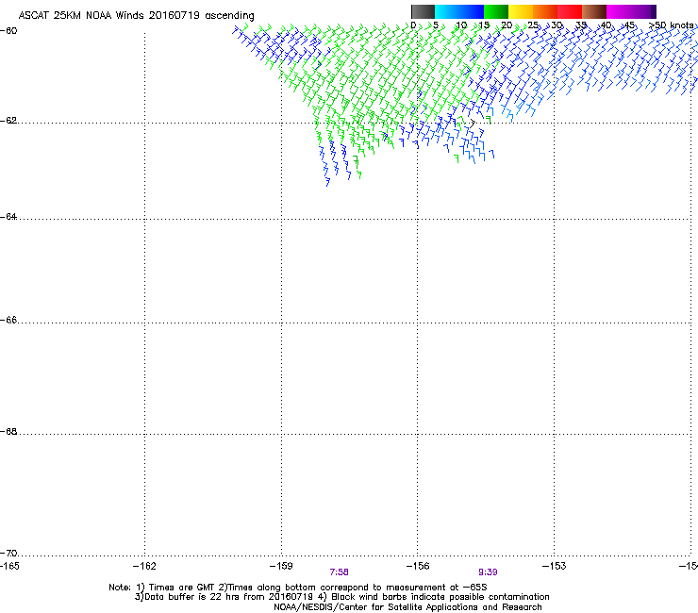Click the yellow 20-25 knots legend swatch

click(521, 11)
